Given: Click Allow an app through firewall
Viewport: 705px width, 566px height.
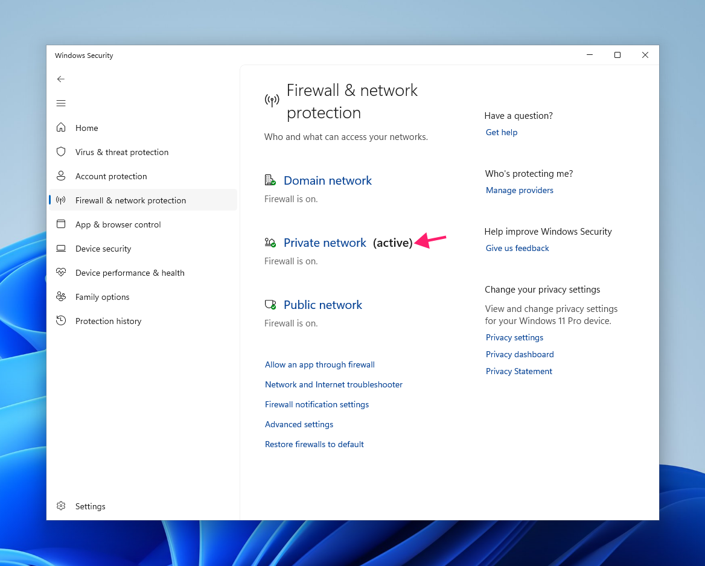Looking at the screenshot, I should tap(319, 364).
